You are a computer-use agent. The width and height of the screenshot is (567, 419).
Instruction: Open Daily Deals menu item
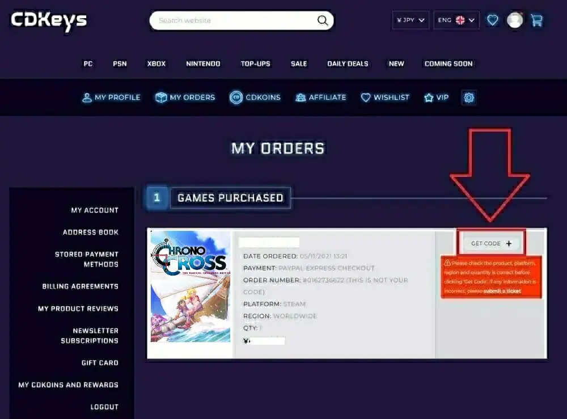pyautogui.click(x=348, y=64)
